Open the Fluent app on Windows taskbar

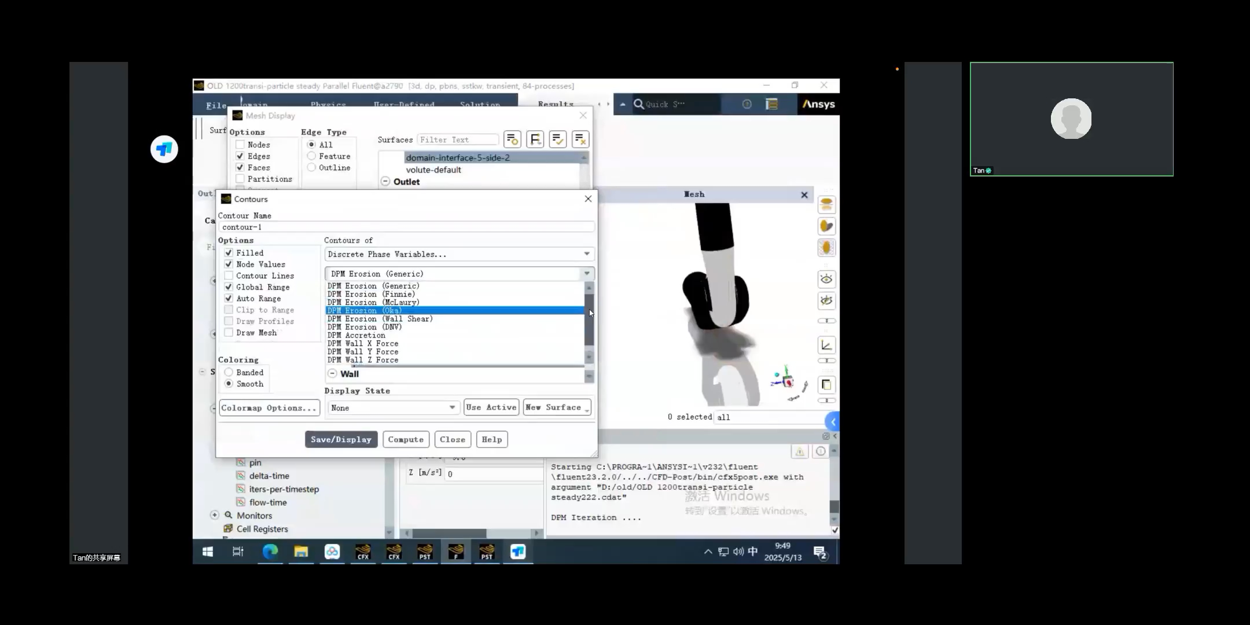pyautogui.click(x=455, y=552)
